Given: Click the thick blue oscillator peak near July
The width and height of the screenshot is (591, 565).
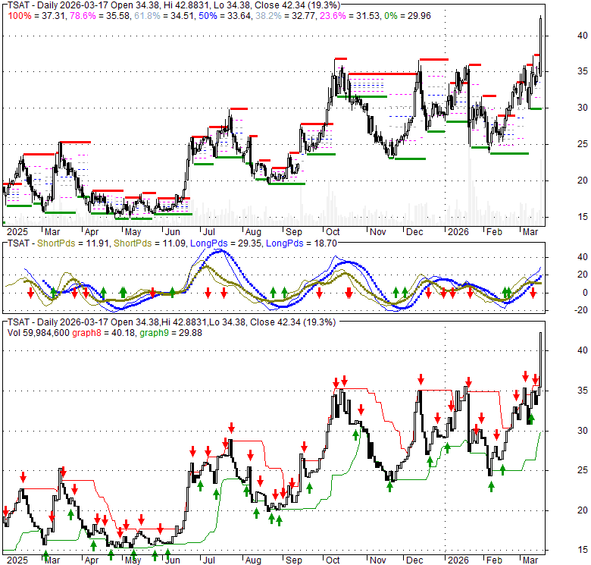Looking at the screenshot, I should point(221,251).
